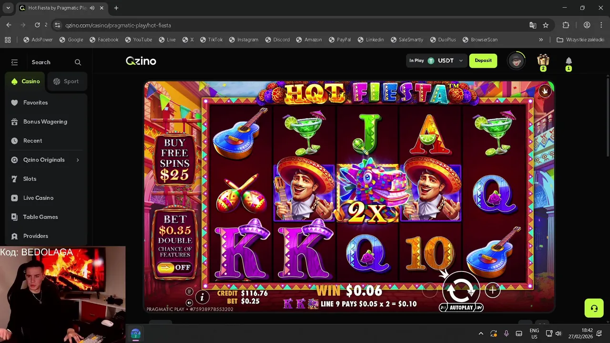Image resolution: width=610 pixels, height=343 pixels.
Task: Toggle the Double Chance of Features switch
Action: tap(175, 268)
